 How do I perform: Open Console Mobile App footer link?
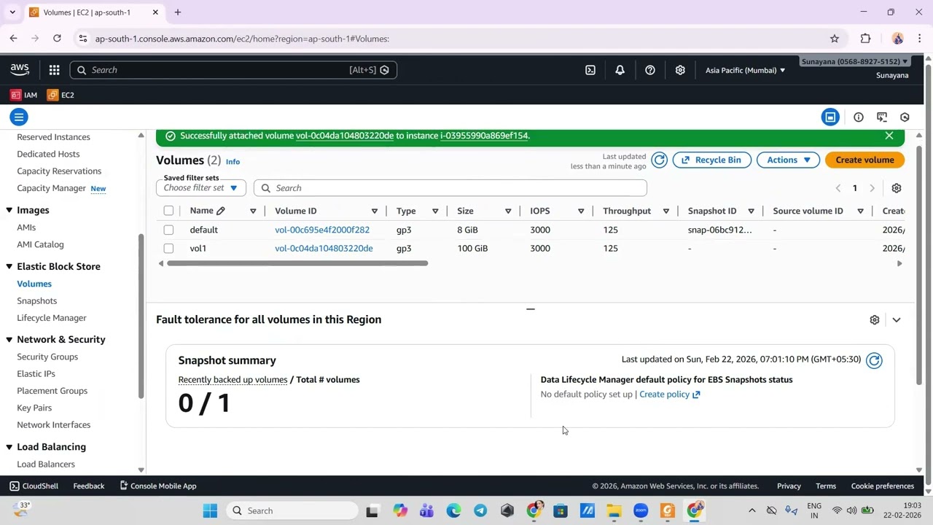click(157, 486)
